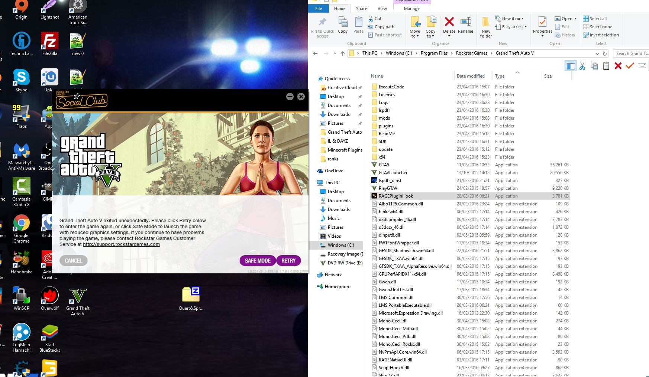This screenshot has width=649, height=377.
Task: Sort files by the Date modified column header
Action: [471, 76]
